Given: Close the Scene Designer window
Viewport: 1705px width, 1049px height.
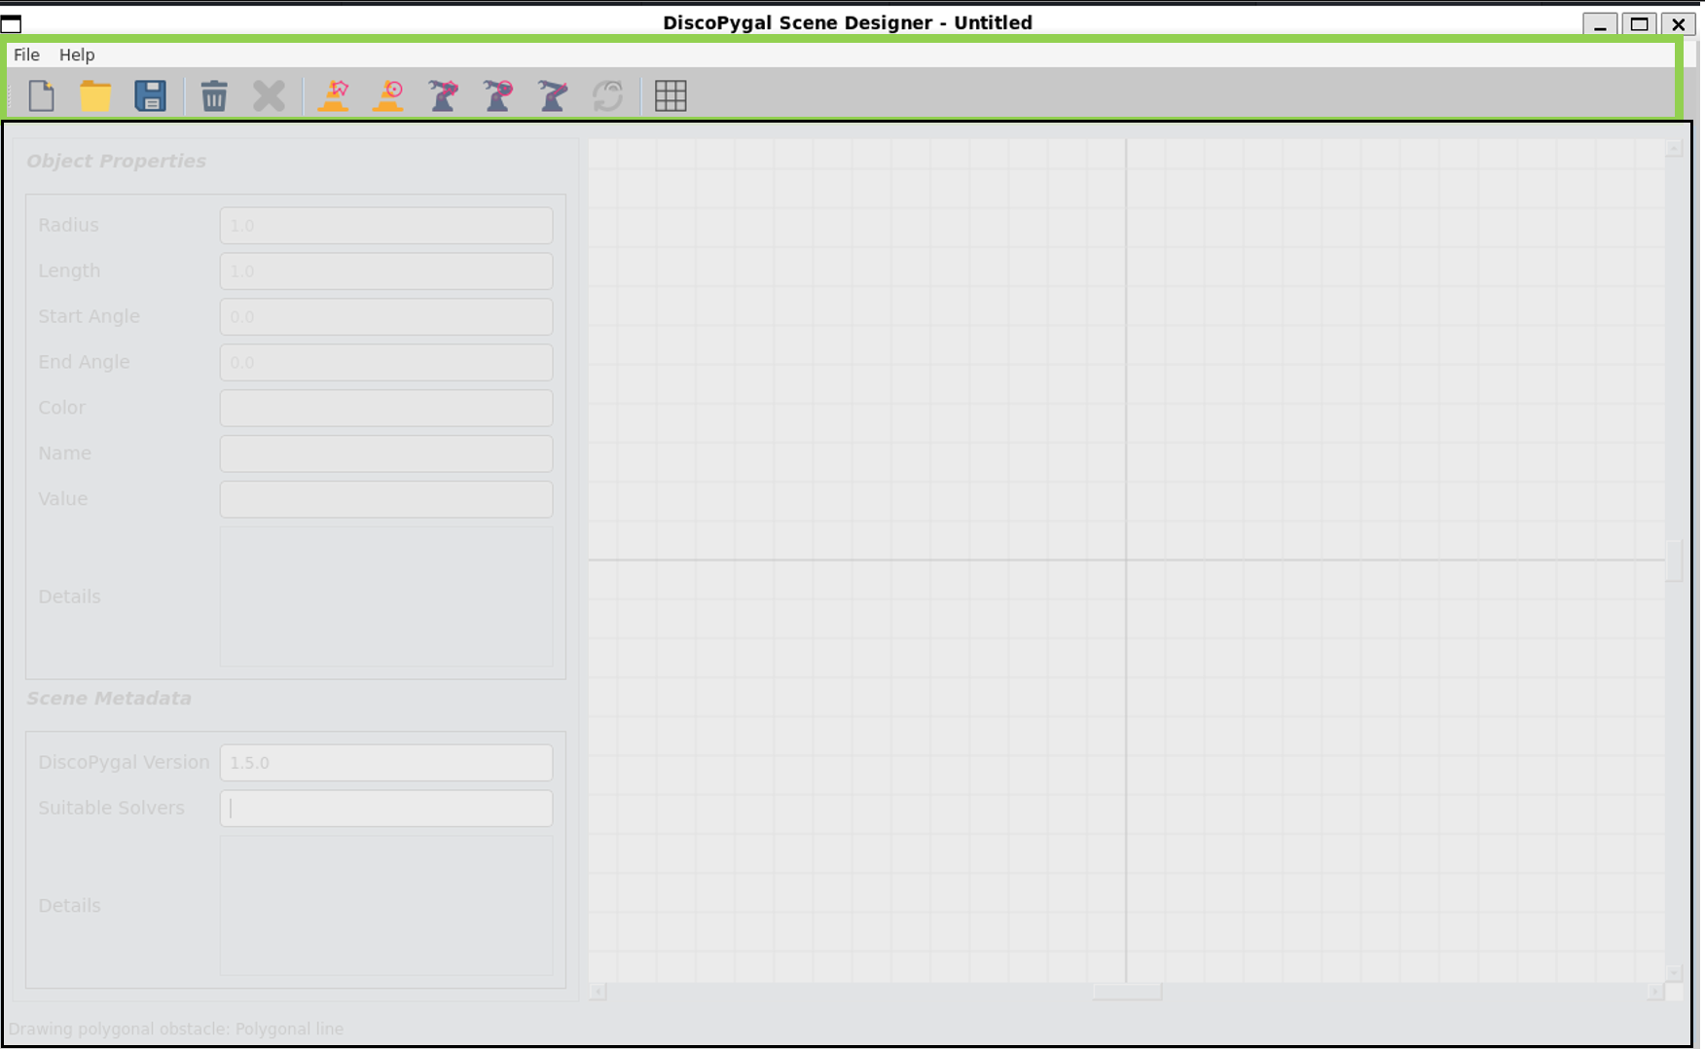Looking at the screenshot, I should (1679, 23).
